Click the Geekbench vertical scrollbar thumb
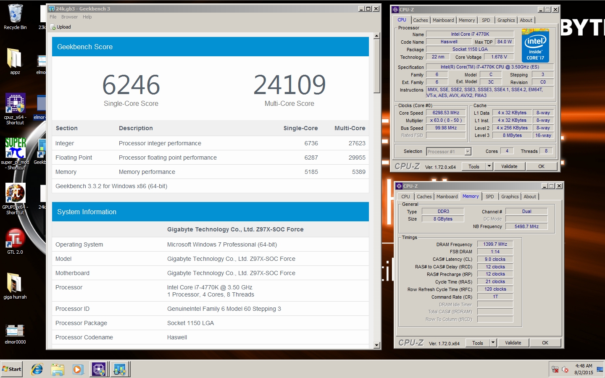Viewport: 605px width, 378px height. coord(376,66)
